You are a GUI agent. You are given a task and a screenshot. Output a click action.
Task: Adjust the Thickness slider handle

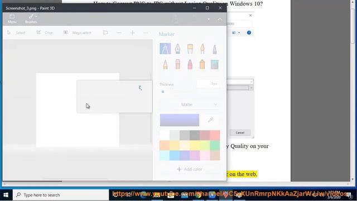tap(163, 92)
